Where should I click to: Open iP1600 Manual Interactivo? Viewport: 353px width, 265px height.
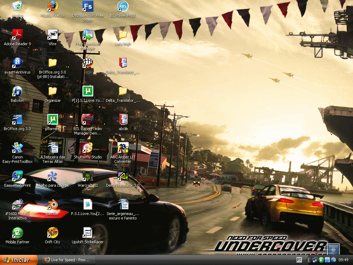(x=17, y=204)
